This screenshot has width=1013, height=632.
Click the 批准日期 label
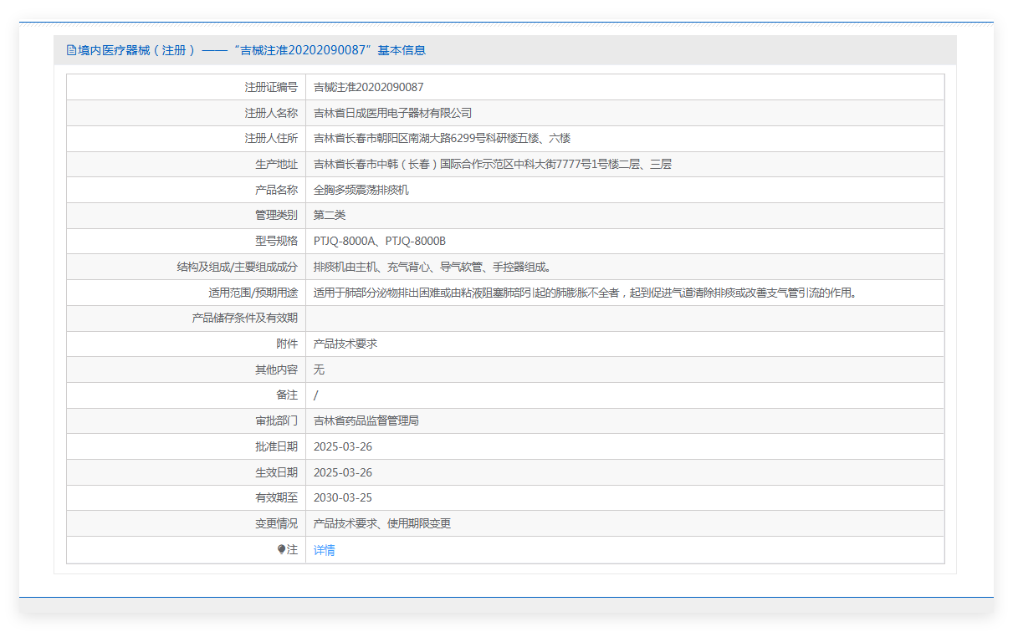(276, 446)
